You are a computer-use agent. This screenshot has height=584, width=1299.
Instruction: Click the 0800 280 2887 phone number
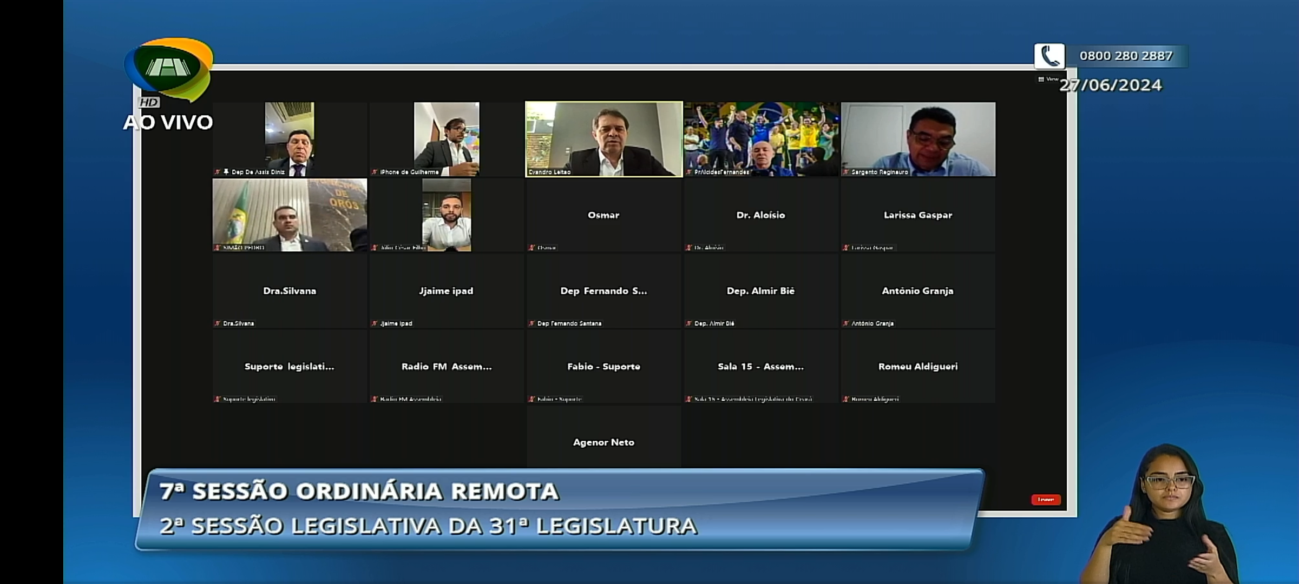[1126, 56]
